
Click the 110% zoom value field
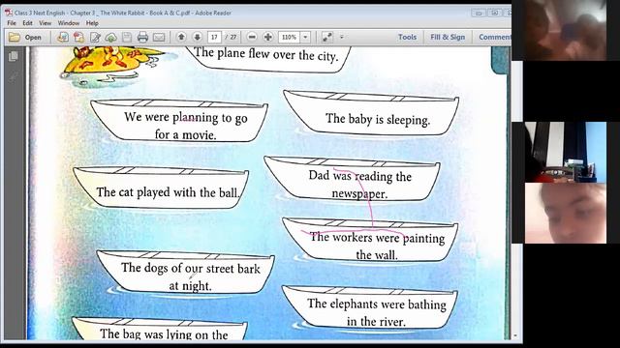[x=290, y=37]
